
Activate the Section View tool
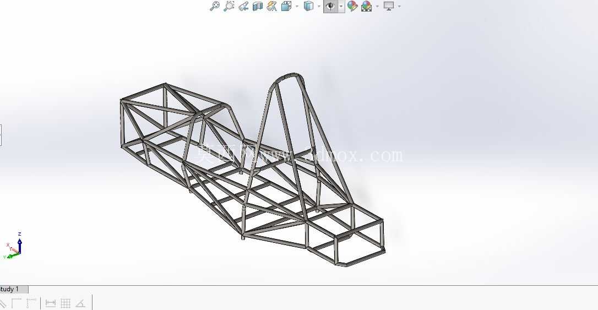click(258, 6)
